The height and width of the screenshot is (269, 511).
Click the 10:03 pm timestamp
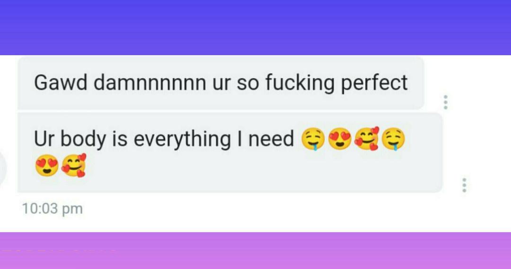click(x=53, y=209)
